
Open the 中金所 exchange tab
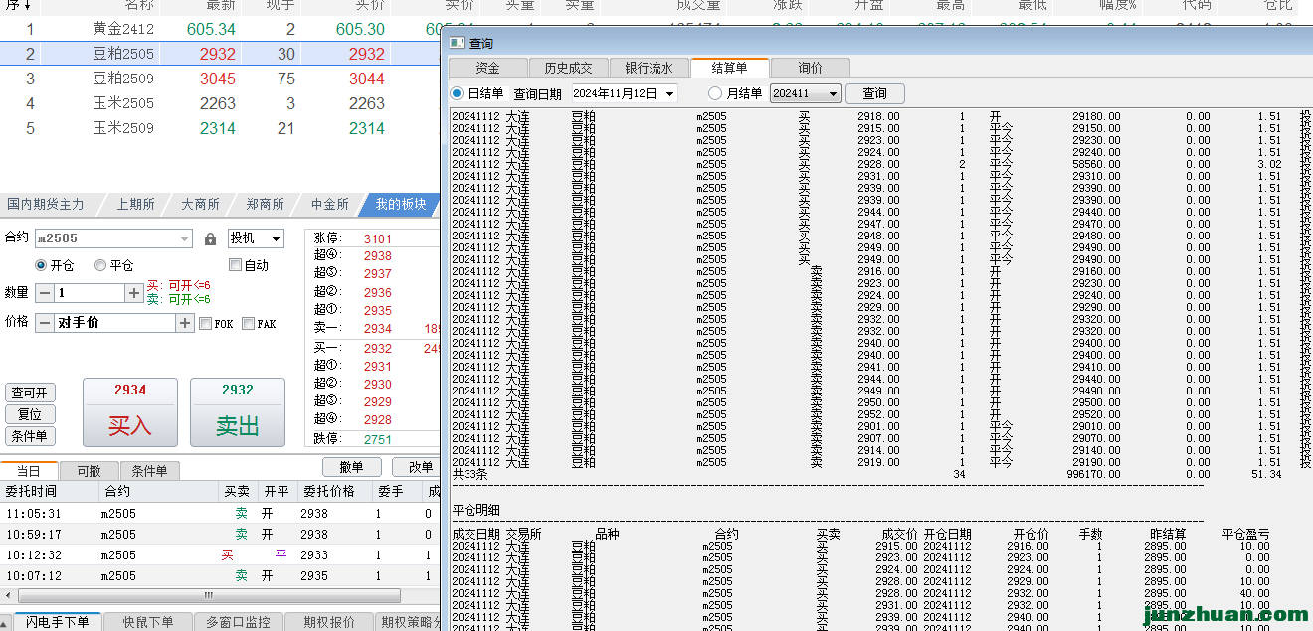tap(329, 204)
